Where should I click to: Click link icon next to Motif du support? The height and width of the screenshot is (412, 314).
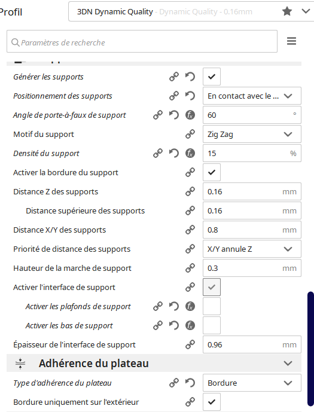point(190,135)
